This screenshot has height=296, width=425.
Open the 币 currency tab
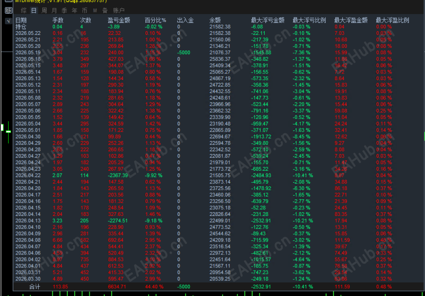point(85,10)
